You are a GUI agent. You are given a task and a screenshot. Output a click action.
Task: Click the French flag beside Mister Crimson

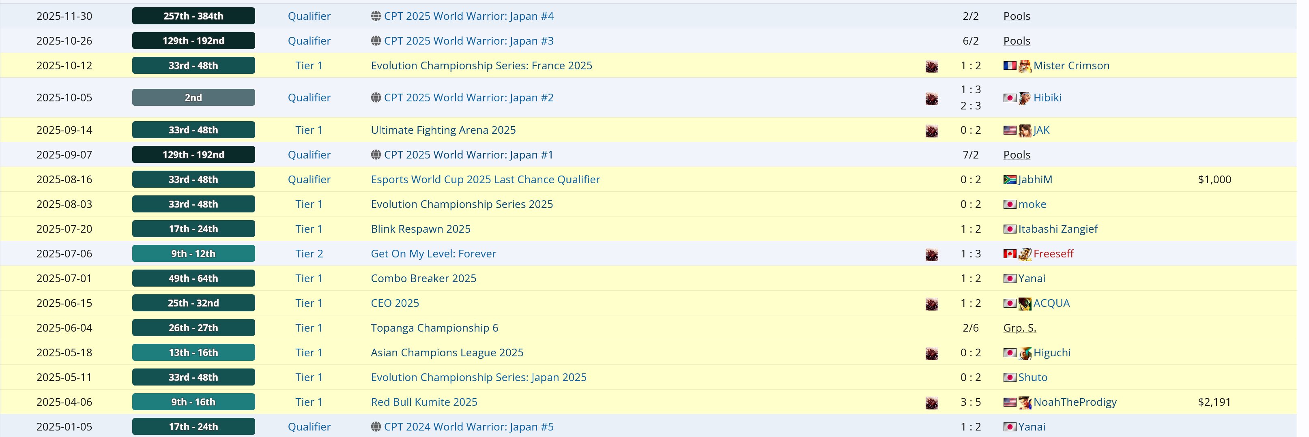(x=1010, y=66)
